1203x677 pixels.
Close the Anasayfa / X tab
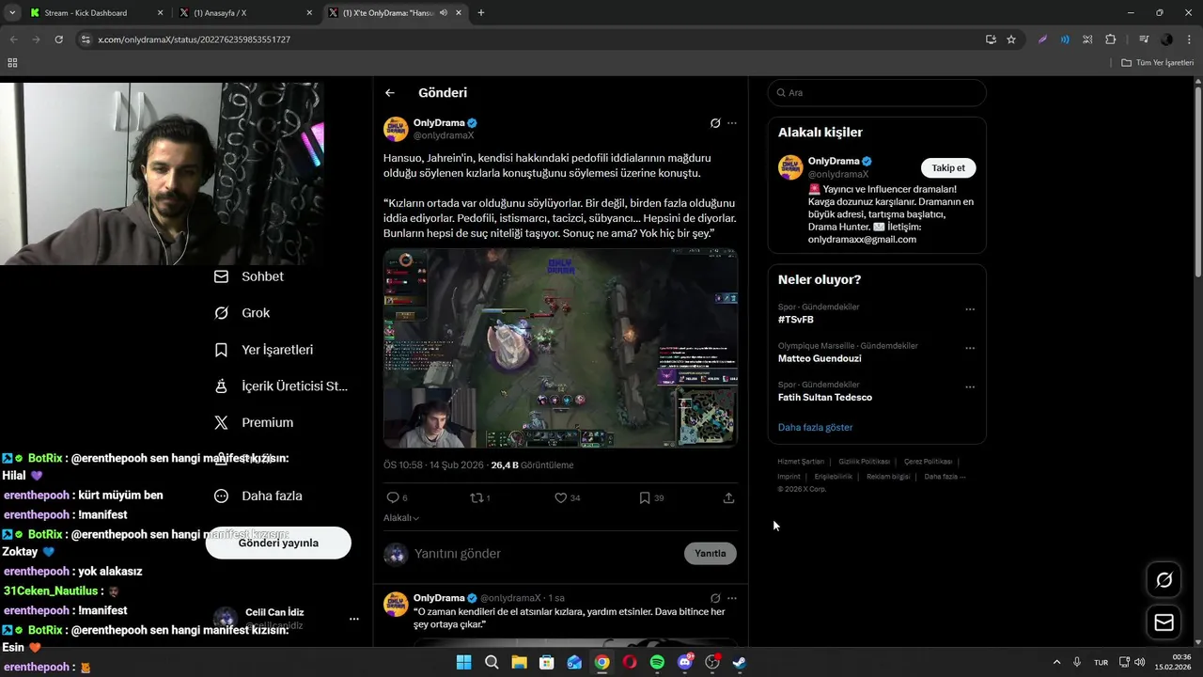pyautogui.click(x=309, y=13)
